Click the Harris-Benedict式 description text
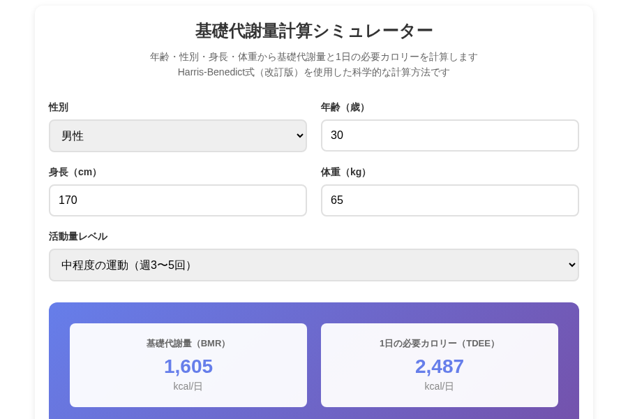Viewport: 628px width, 419px height. coord(314,72)
